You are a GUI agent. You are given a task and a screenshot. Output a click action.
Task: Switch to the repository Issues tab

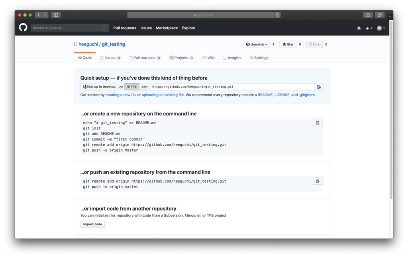(x=110, y=58)
